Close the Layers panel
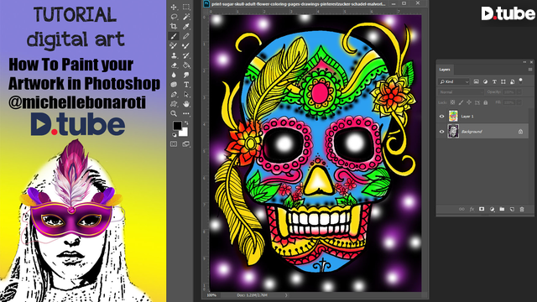This screenshot has width=537, height=302. pyautogui.click(x=531, y=62)
